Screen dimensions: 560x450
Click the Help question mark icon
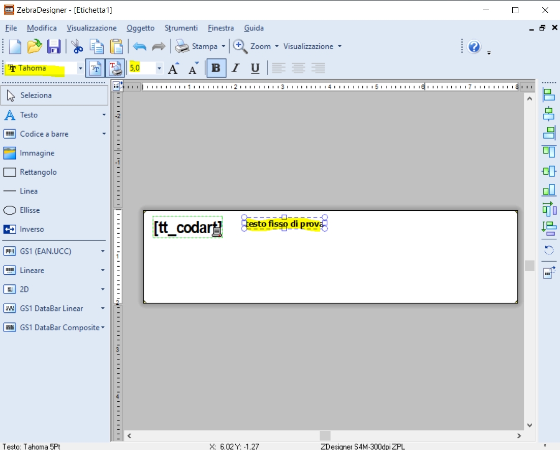474,47
